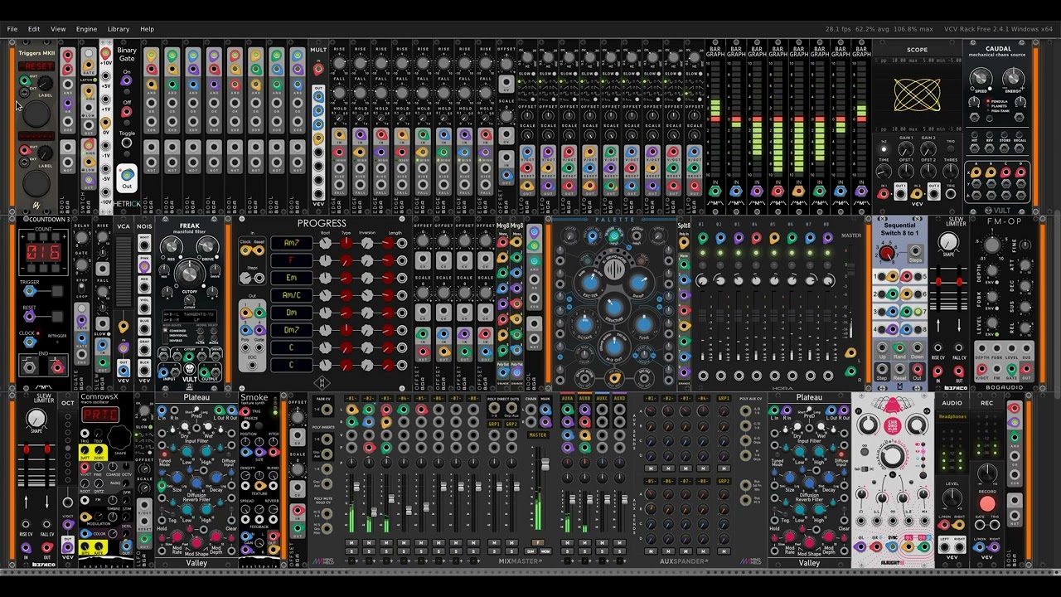Click the Sequential Switch Steps jack
The width and height of the screenshot is (1061, 597).
pos(915,251)
